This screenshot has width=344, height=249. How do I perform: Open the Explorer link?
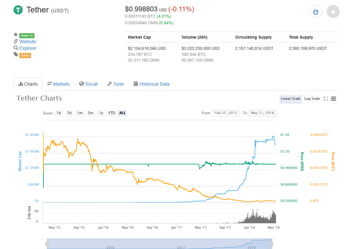(28, 48)
